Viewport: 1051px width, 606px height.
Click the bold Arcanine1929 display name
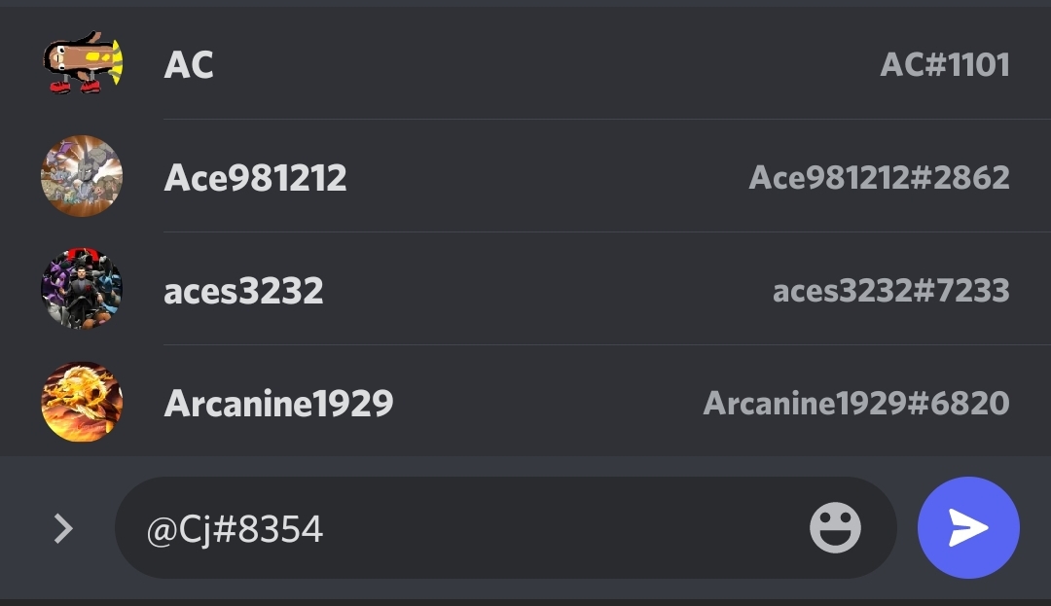[x=279, y=403]
